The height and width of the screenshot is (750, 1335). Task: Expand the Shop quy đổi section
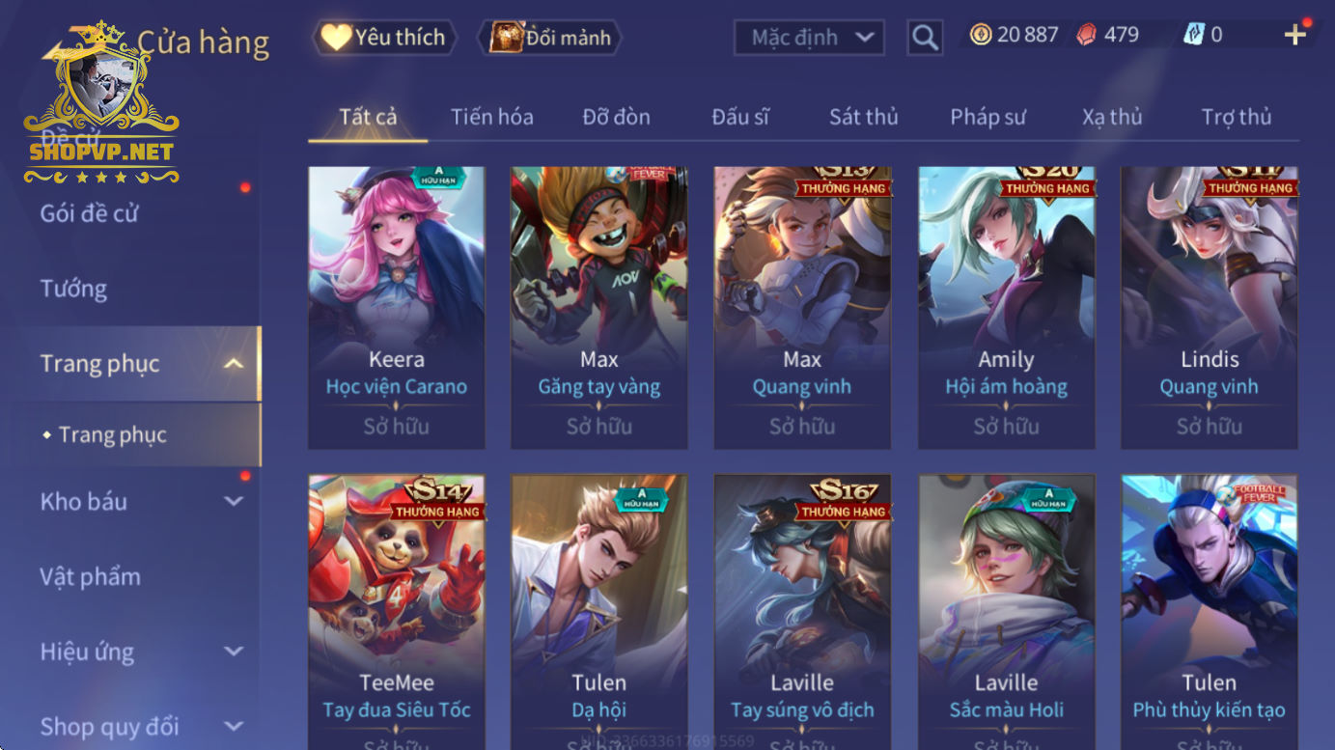coord(234,726)
